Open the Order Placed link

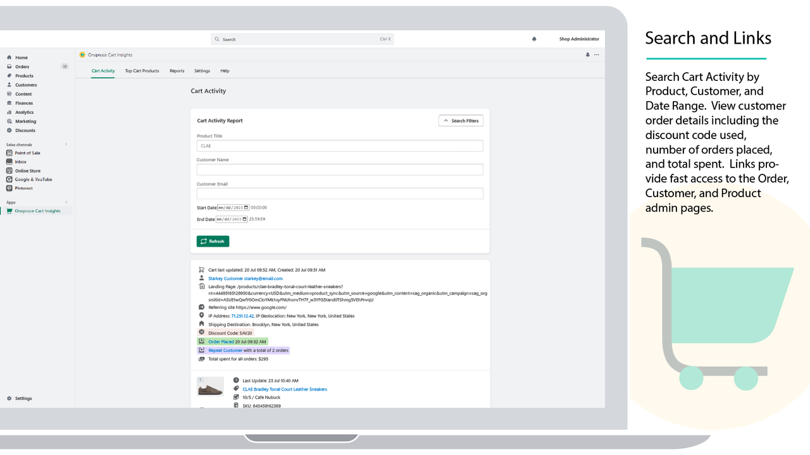click(221, 342)
